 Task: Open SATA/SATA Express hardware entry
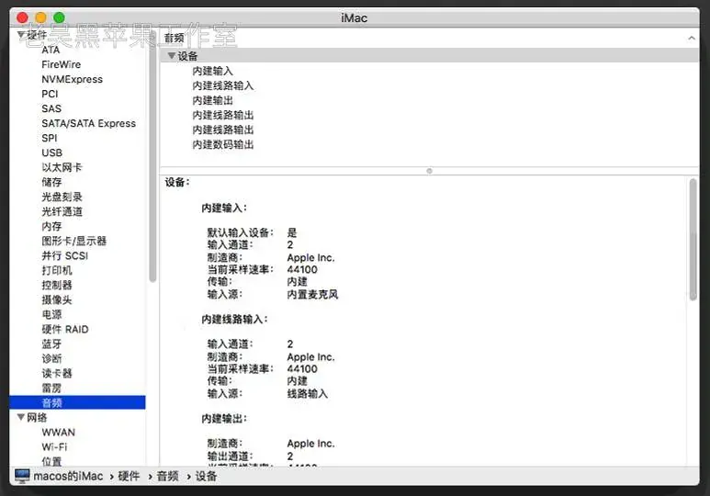[89, 123]
